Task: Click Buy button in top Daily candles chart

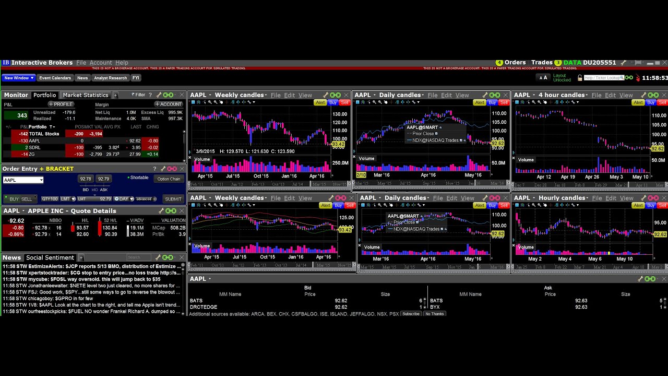Action: tap(492, 102)
